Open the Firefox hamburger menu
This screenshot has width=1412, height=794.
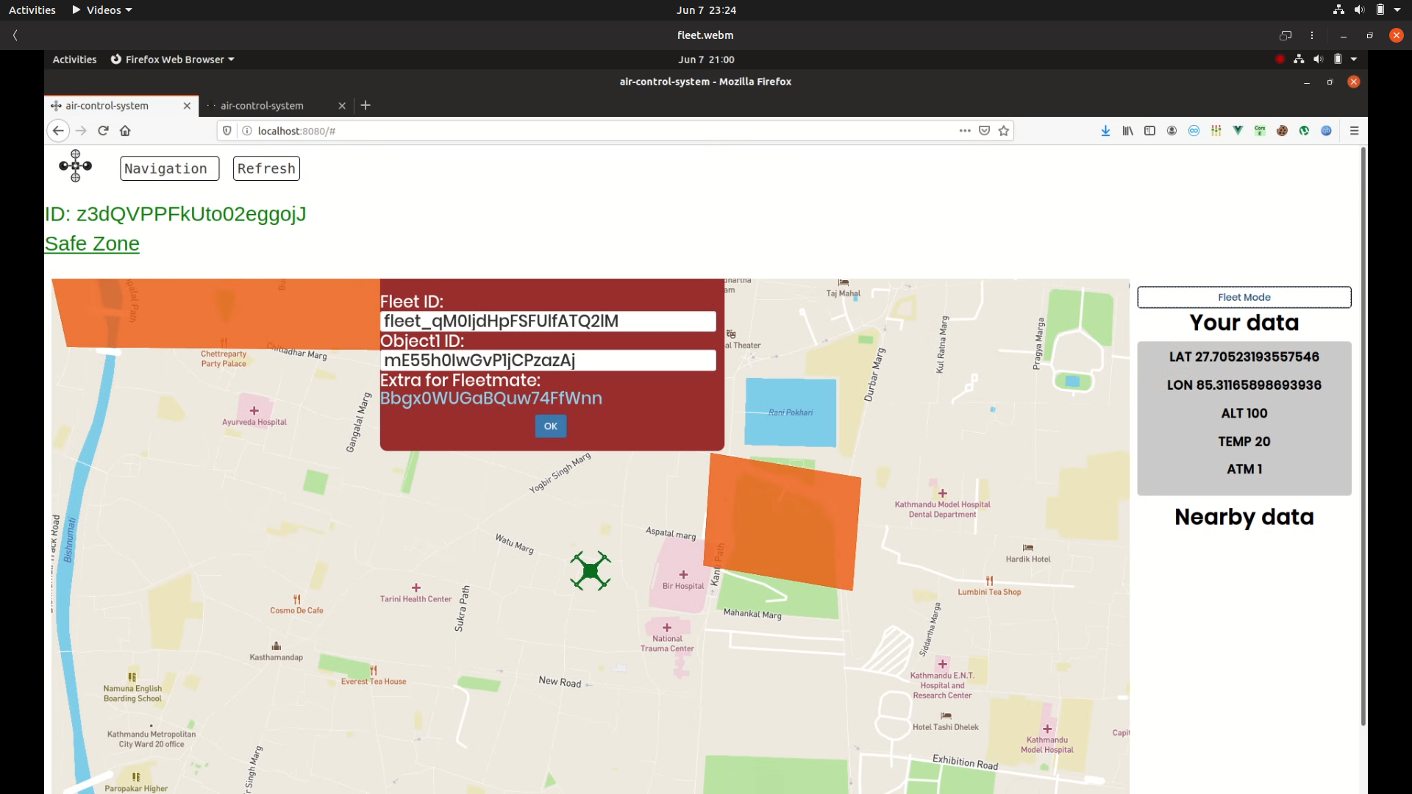click(1354, 131)
